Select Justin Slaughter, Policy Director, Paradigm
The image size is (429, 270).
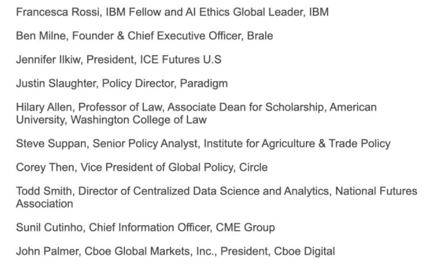(x=122, y=84)
